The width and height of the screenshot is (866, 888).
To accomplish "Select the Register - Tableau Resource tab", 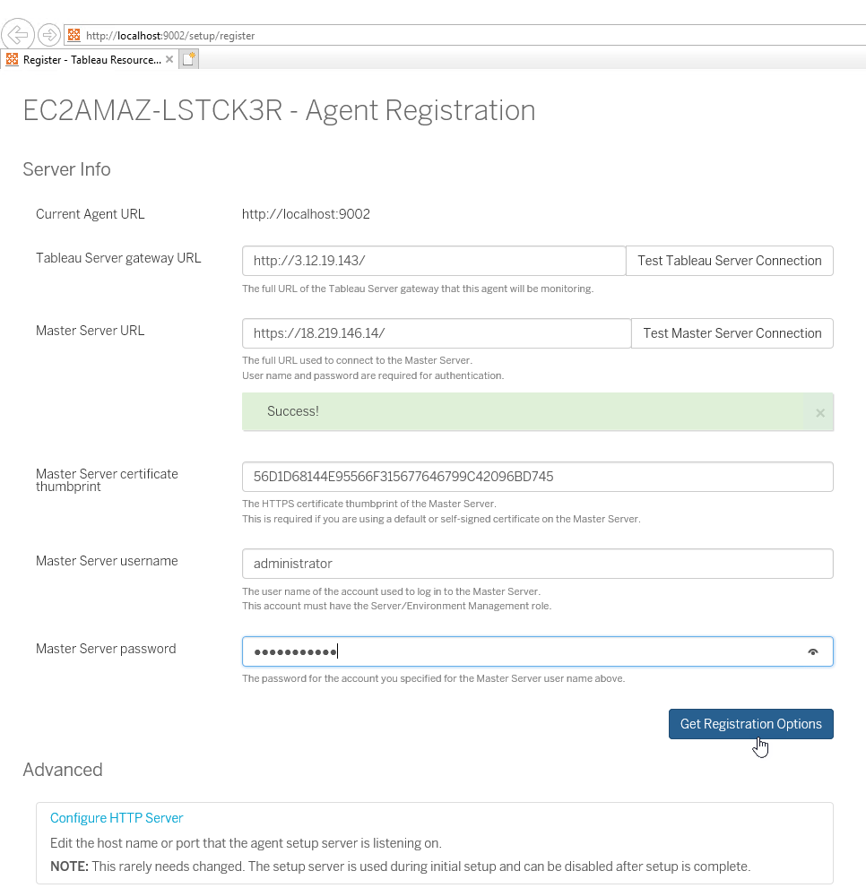I will coord(90,59).
